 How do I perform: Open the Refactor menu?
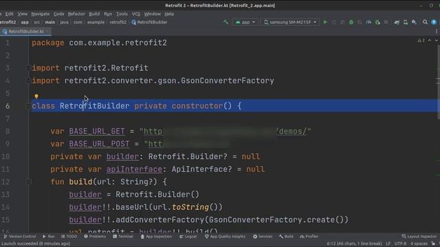pos(76,14)
